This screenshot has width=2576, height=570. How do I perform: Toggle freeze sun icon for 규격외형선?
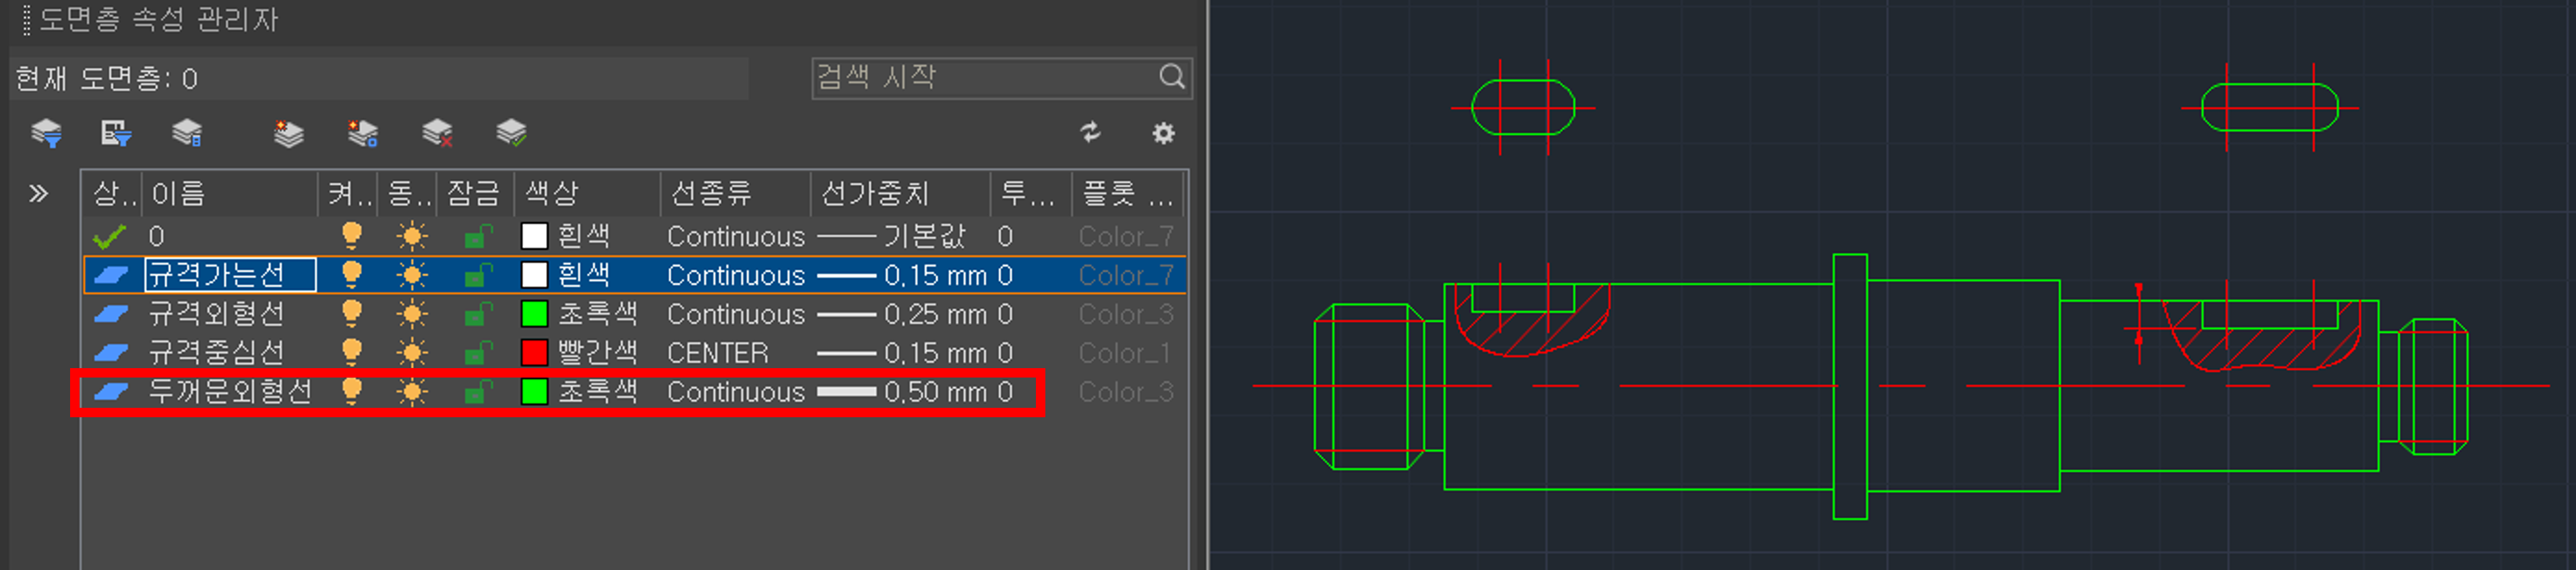(411, 314)
